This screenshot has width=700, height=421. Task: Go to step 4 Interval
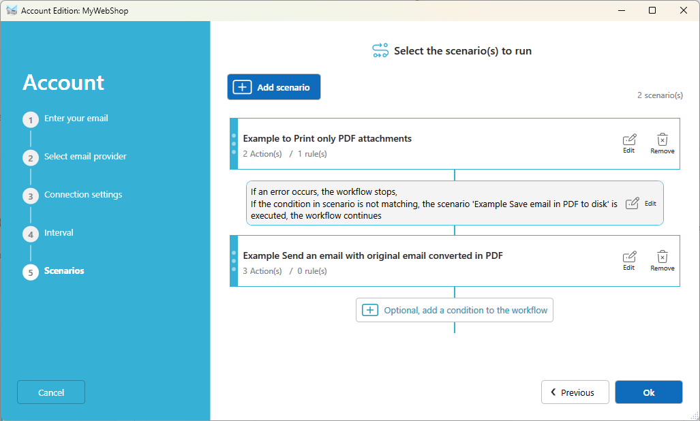pos(48,233)
